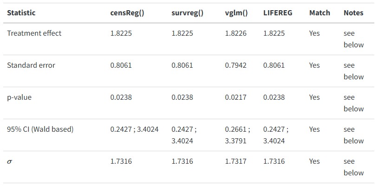378x186 pixels.
Task: Click the vglm() sigma value 1.7317
Action: (235, 161)
